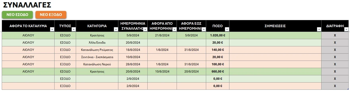This screenshot has height=91, width=350.
Task: Select the 140,00 € amount cell
Action: click(x=218, y=50)
